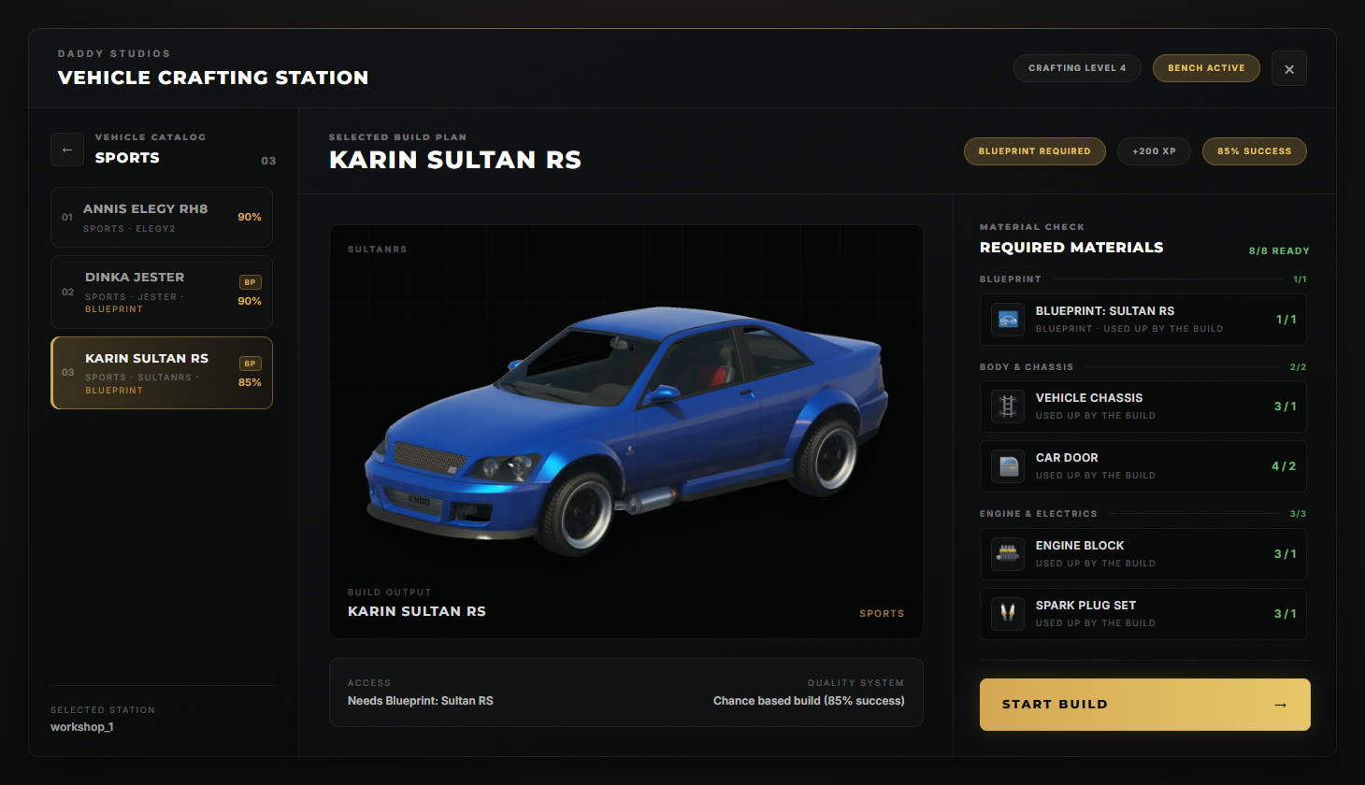Click the Blueprint: Sultan RS item icon
1365x785 pixels.
1008,320
